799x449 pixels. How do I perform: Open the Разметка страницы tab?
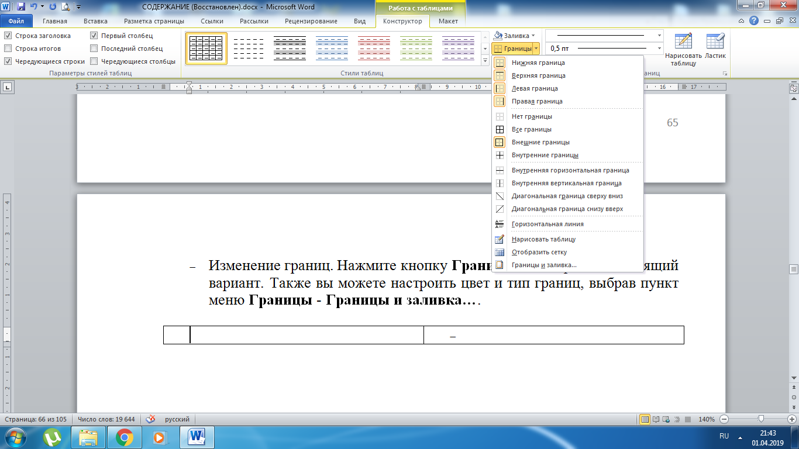154,21
